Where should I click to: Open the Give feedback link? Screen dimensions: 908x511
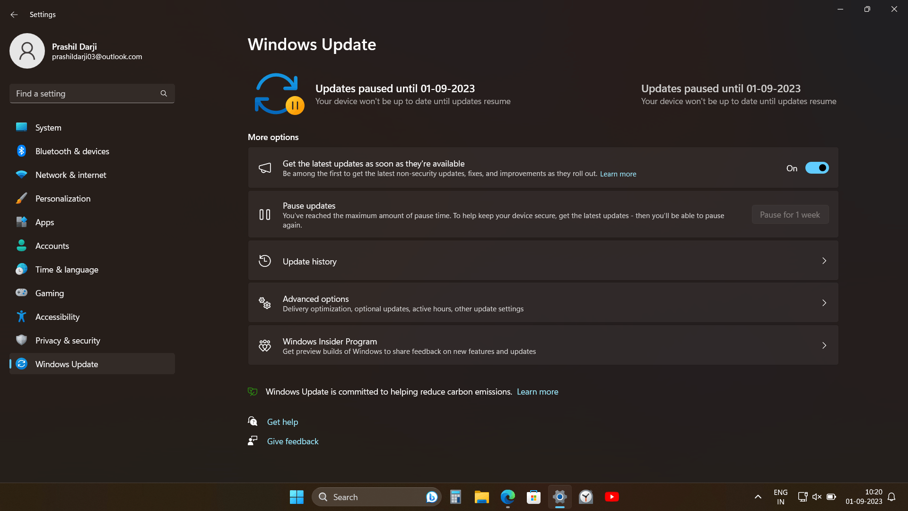tap(293, 441)
